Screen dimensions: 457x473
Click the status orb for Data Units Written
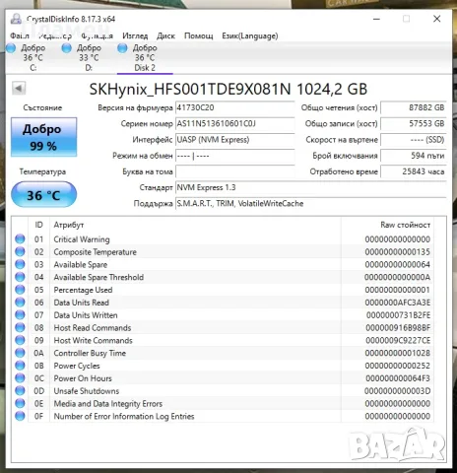[x=20, y=314]
